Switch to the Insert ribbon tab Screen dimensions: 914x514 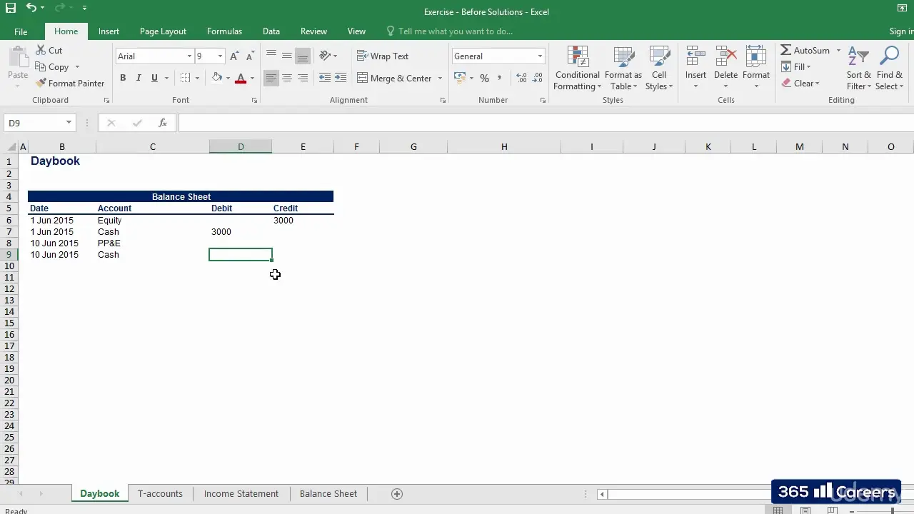(109, 31)
